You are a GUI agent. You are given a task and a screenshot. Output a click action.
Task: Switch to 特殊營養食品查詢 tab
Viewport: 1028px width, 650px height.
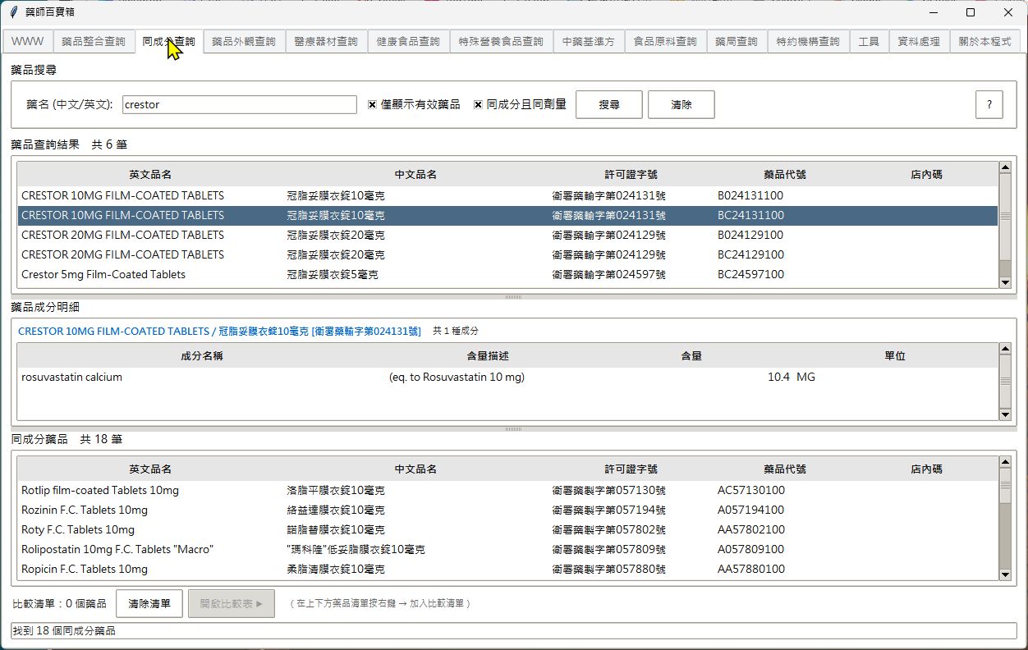pyautogui.click(x=501, y=41)
